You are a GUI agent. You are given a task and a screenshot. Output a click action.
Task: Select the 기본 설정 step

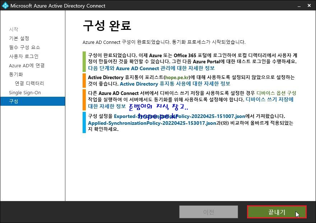tap(19, 38)
